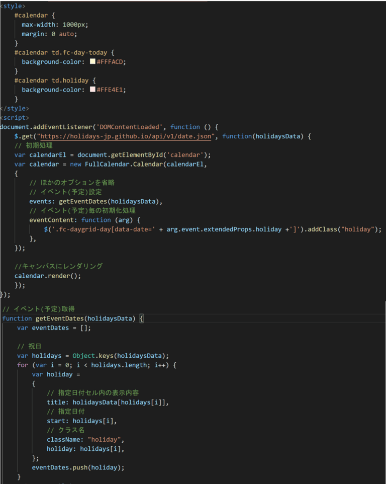
Task: Click the '// ほかのオプションを省略' comment
Action: coord(72,183)
